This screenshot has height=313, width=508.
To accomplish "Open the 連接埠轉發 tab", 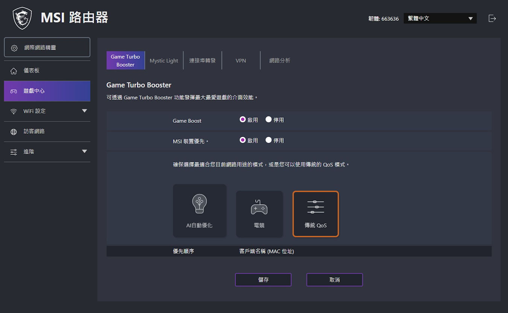I will [202, 61].
